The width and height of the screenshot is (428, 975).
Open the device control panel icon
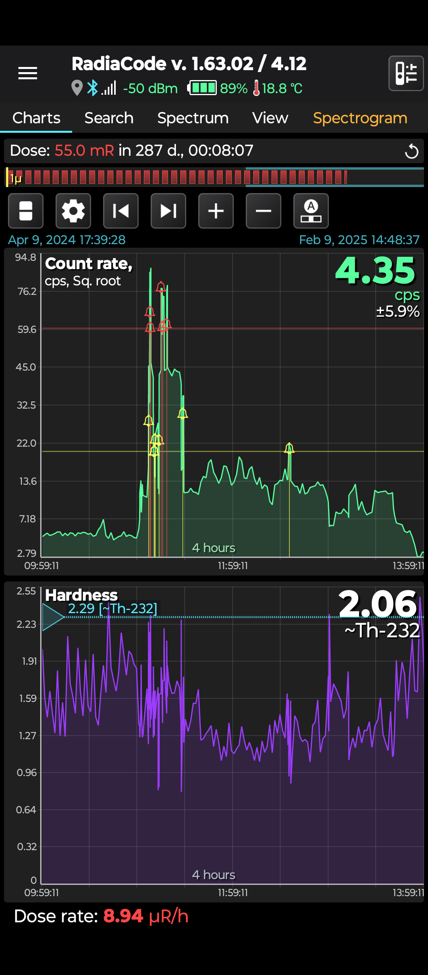[x=406, y=73]
